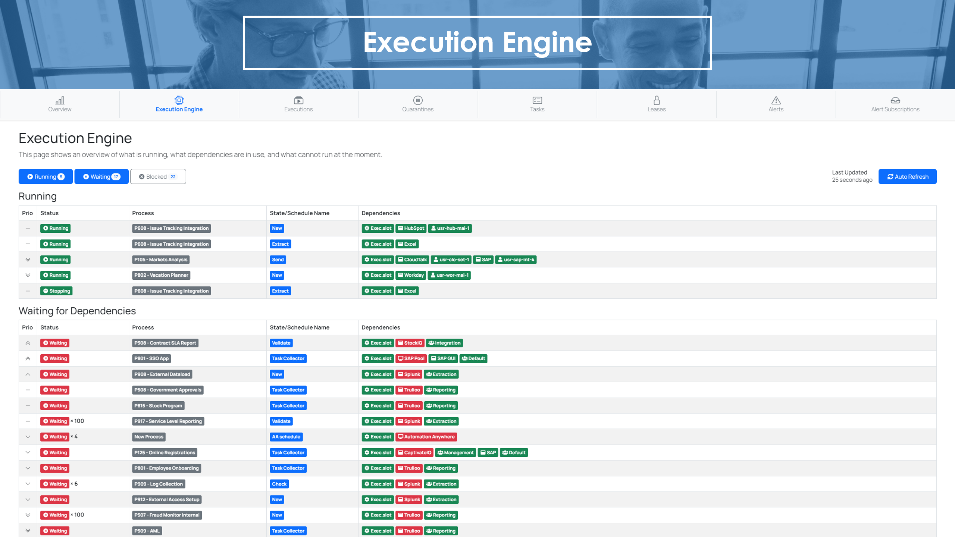Click the Stopping status badge
The image size is (955, 537).
pos(56,291)
